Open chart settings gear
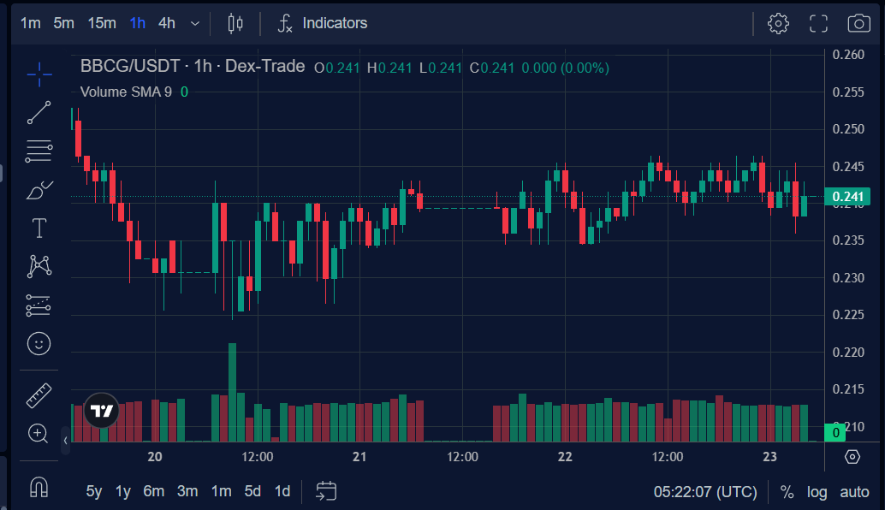885x510 pixels. (778, 23)
